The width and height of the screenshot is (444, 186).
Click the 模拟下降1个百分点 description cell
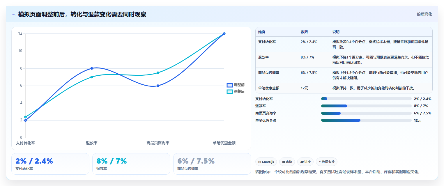click(x=381, y=60)
